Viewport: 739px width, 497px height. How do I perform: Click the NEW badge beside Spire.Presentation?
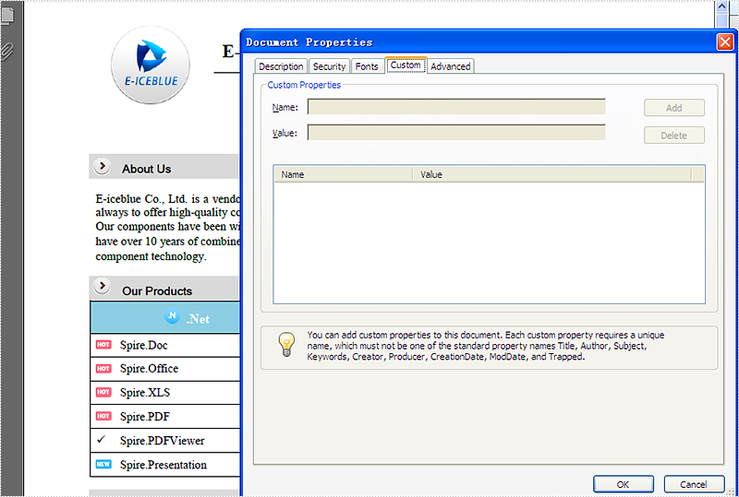(103, 464)
